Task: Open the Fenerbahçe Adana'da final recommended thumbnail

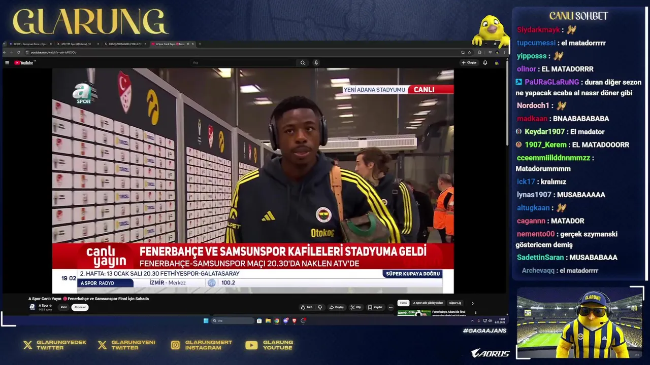Action: coord(414,313)
